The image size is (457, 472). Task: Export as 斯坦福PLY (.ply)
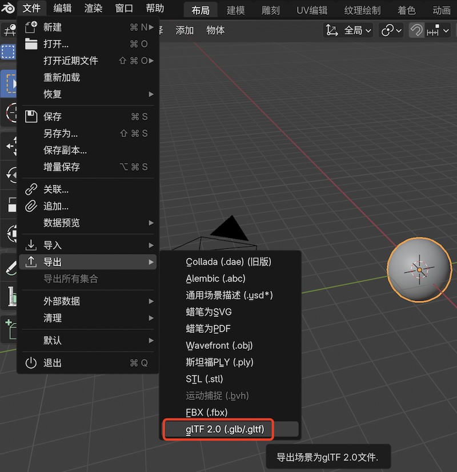[x=230, y=362]
